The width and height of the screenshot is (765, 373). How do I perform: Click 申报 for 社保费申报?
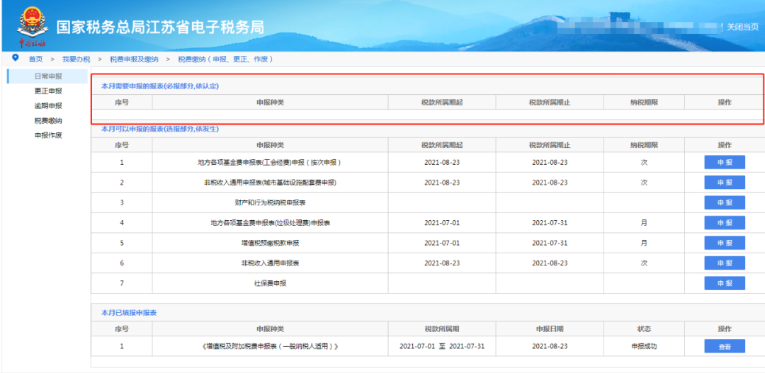point(725,283)
